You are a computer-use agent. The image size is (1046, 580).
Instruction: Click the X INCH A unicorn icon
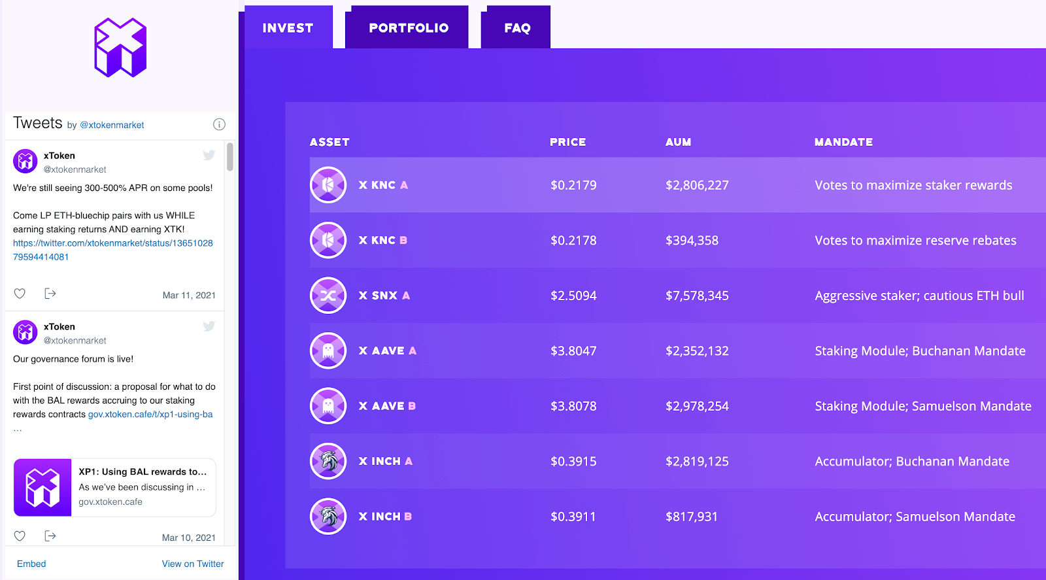click(x=328, y=461)
